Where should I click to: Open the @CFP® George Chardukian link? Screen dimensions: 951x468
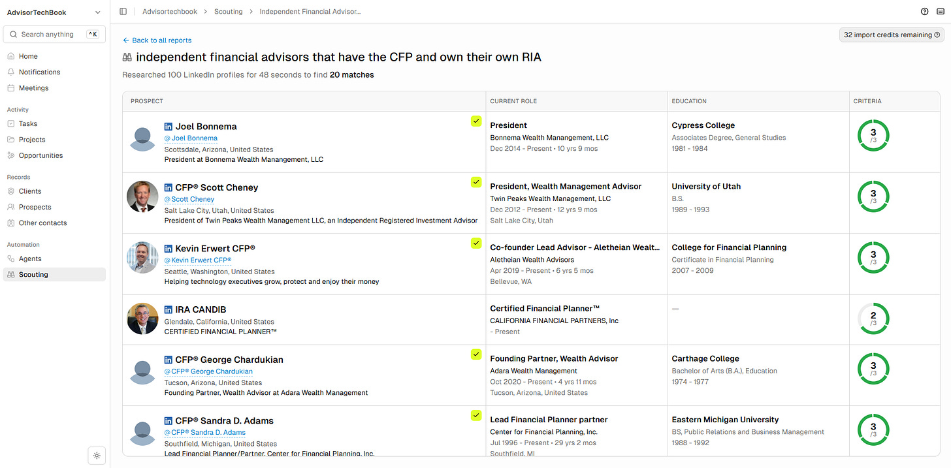[x=208, y=371]
